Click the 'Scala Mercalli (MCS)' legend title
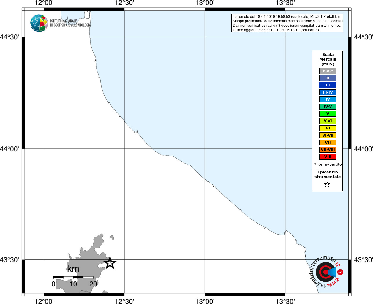Screen dimensions: 373x304 (328, 59)
